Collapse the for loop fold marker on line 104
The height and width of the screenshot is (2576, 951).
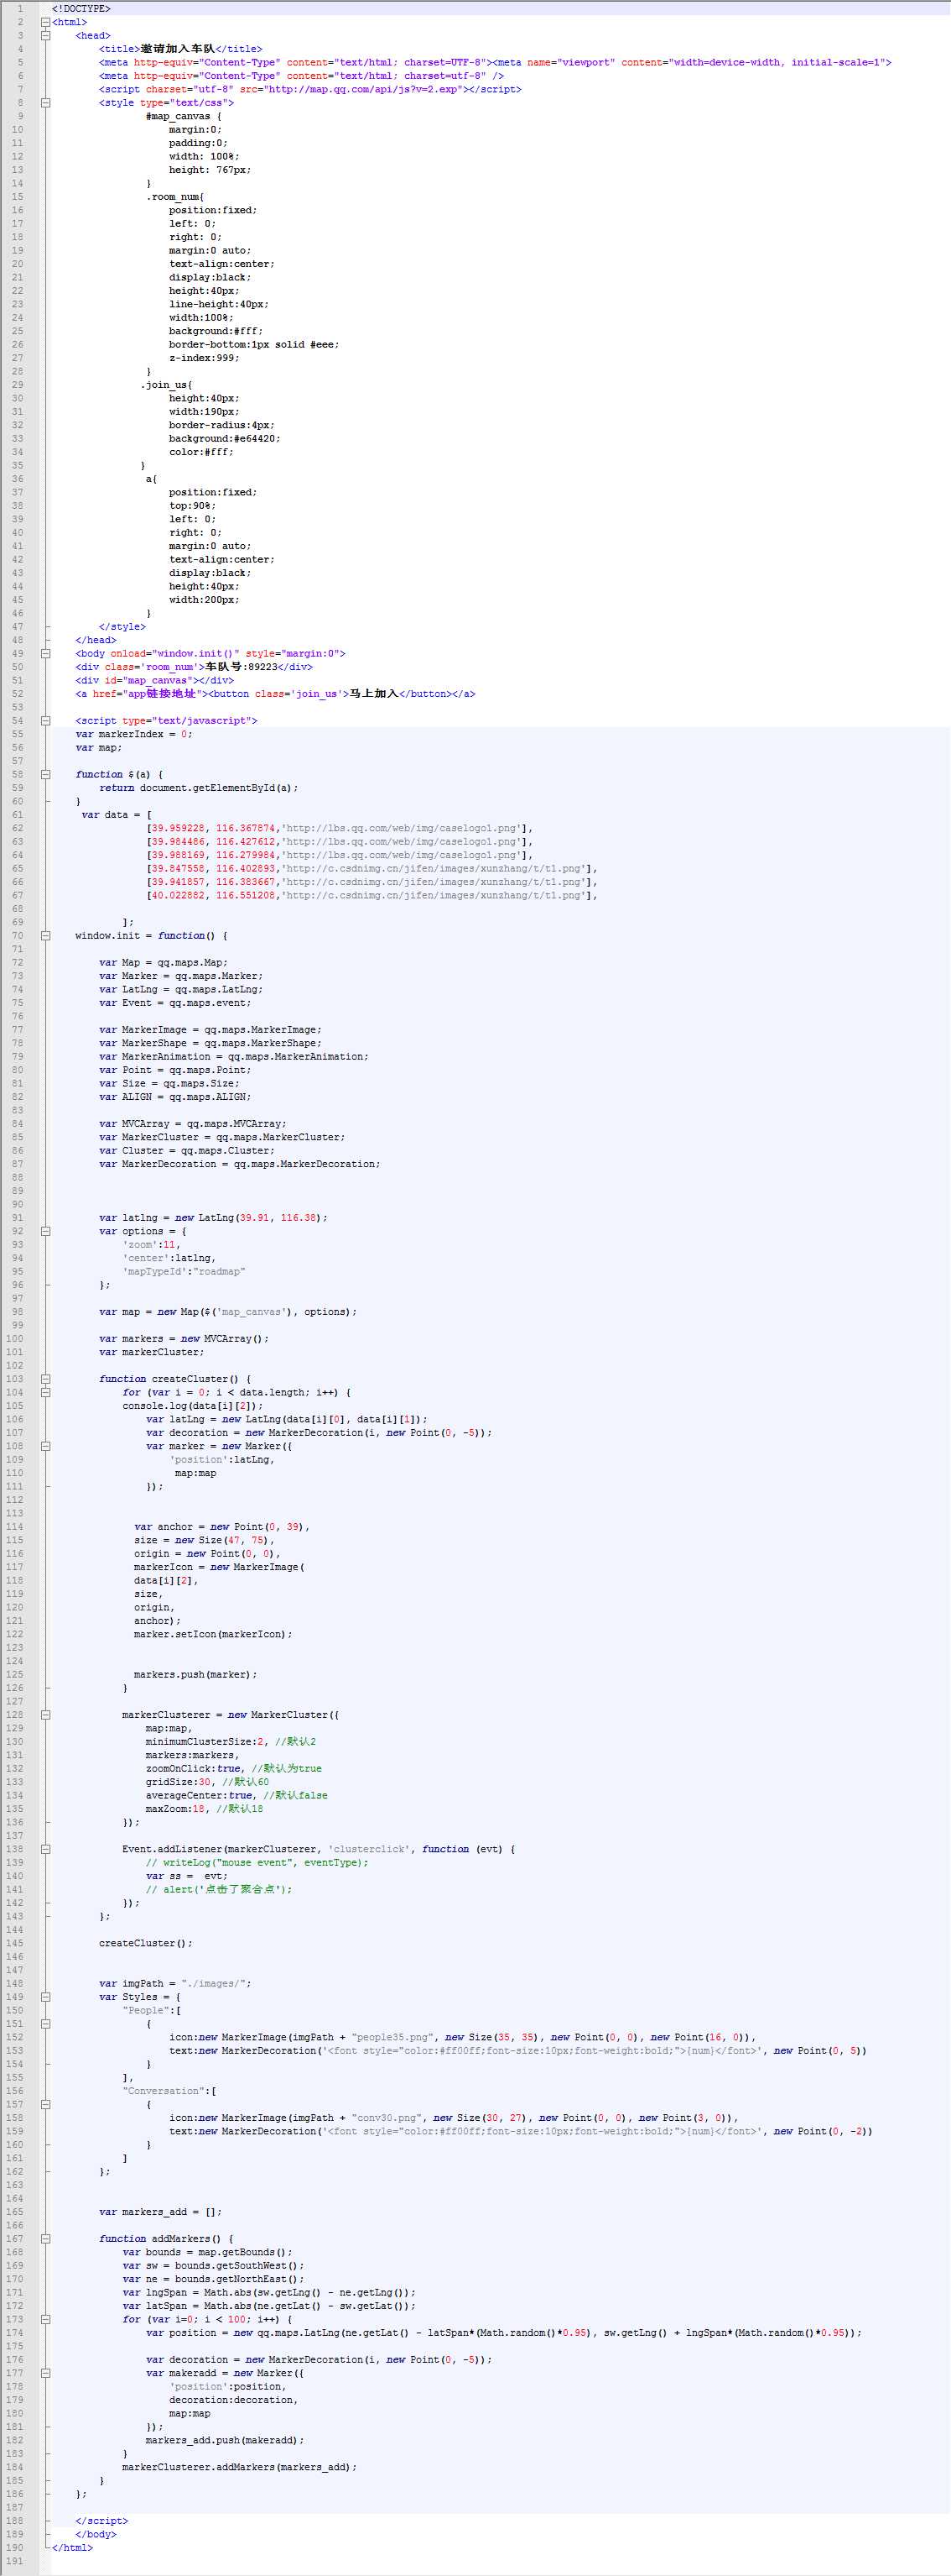(x=45, y=1392)
